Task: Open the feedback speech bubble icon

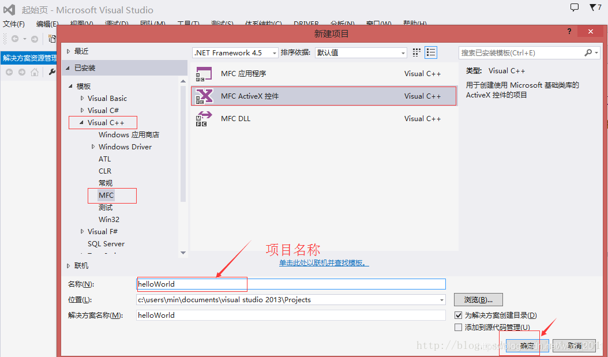Action: [x=575, y=7]
